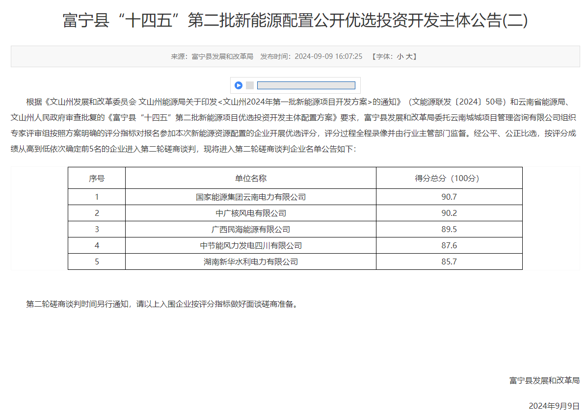Select cell 中广核风电有限公司
The width and height of the screenshot is (588, 419).
251,213
